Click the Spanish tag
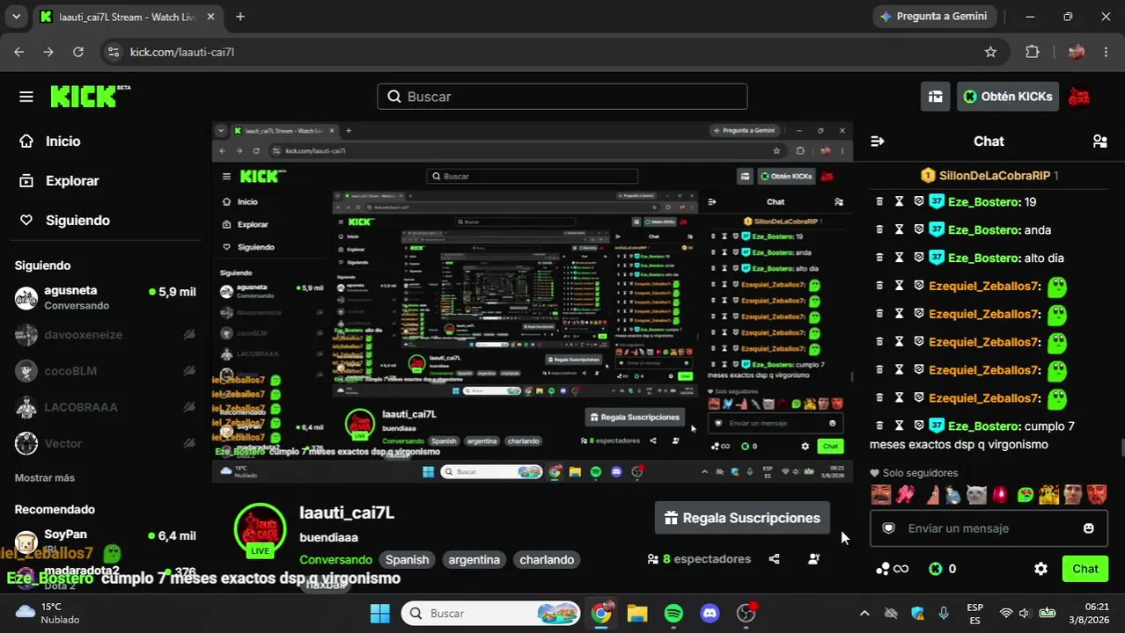1125x633 pixels. [407, 559]
